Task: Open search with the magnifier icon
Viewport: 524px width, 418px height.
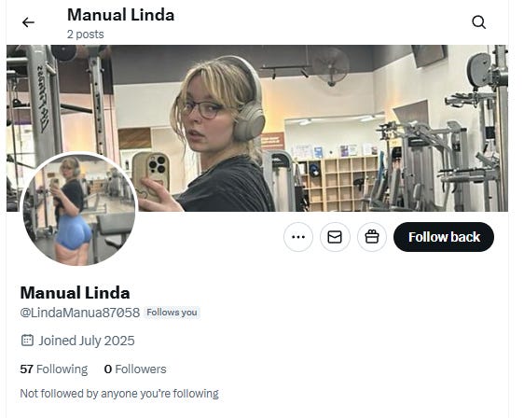Action: point(478,22)
